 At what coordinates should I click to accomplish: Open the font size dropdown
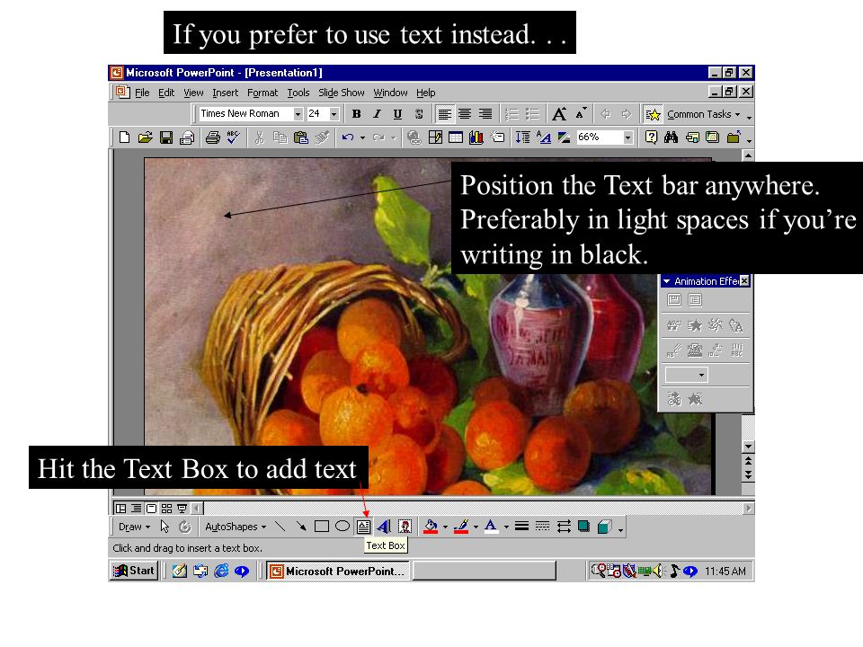tap(334, 114)
